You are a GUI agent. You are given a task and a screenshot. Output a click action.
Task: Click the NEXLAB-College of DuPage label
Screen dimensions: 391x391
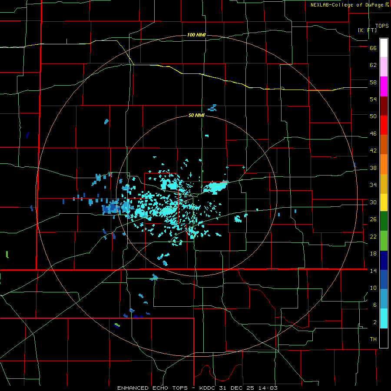tap(347, 5)
